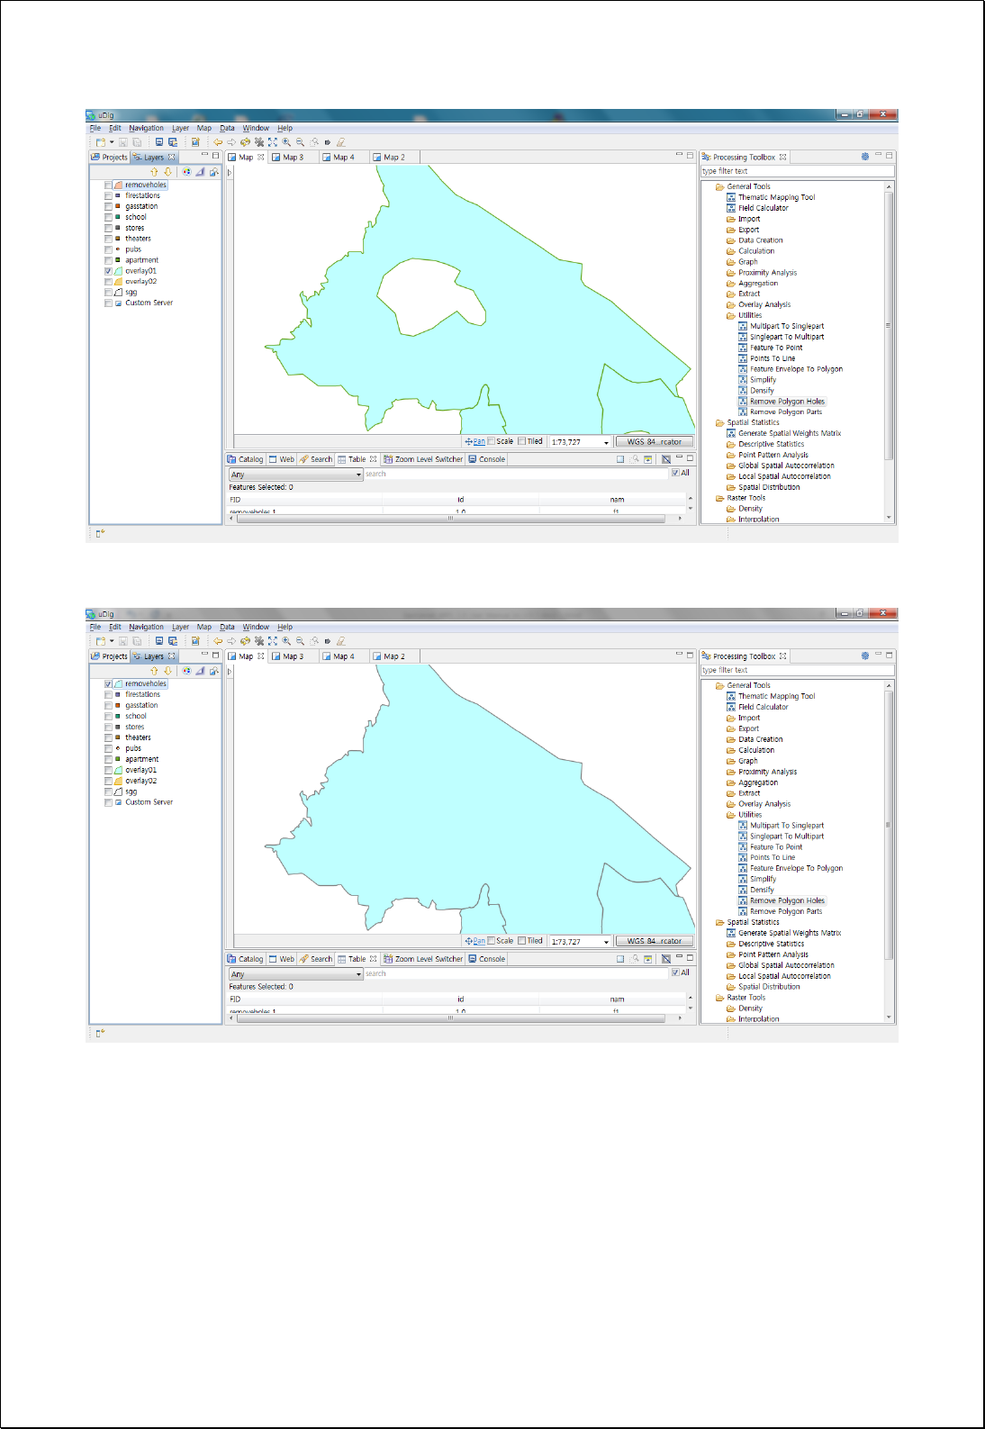Screen dimensions: 985x1429
Task: Click Zoom Out icon in lower uDig window
Action: point(300,641)
